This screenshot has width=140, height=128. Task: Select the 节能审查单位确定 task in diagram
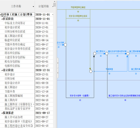(78, 7)
